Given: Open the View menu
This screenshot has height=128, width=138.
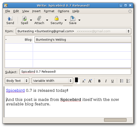Looking at the screenshot, I should point(25,11).
